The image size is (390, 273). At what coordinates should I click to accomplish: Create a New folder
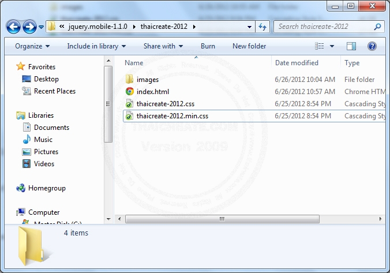coord(249,46)
